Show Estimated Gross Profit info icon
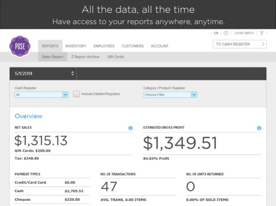The height and width of the screenshot is (206, 276). (x=259, y=128)
